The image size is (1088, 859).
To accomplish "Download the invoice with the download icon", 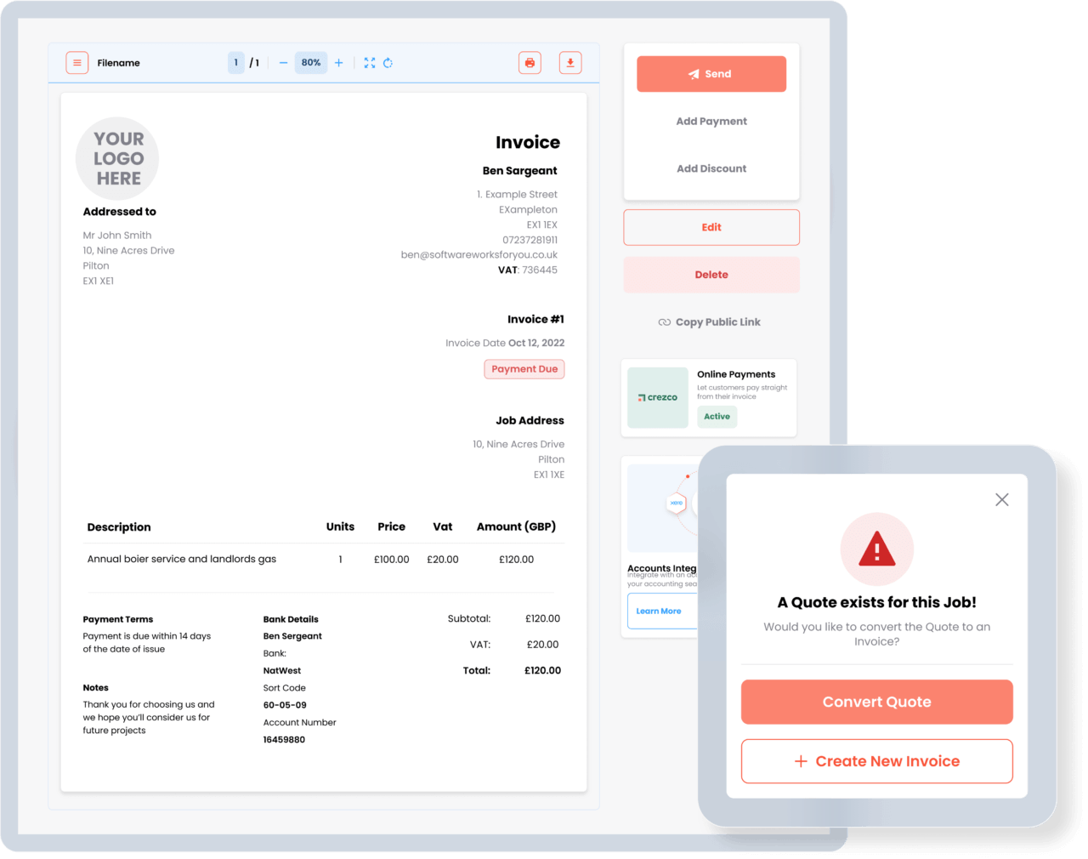I will click(570, 62).
